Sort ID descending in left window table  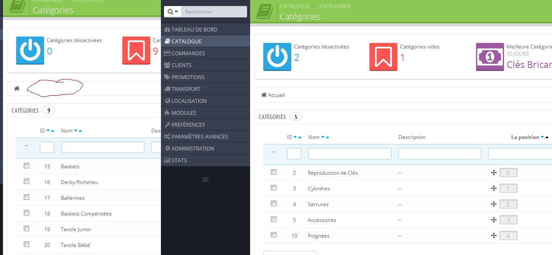48,131
